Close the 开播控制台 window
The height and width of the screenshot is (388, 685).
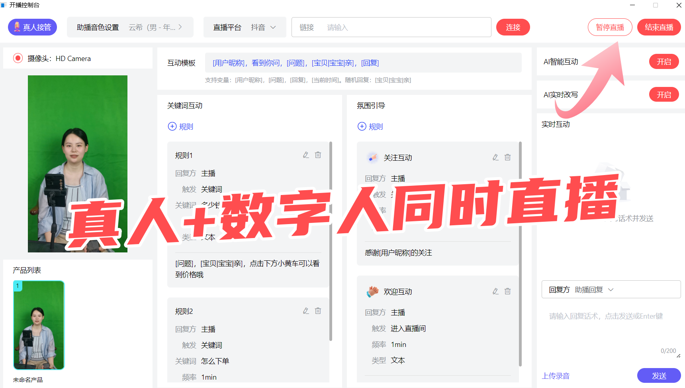click(679, 5)
